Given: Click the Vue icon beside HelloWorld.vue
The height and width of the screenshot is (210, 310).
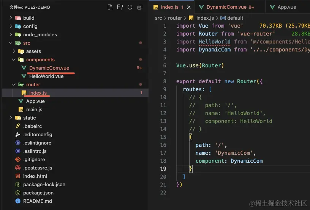Looking at the screenshot, I should click(24, 76).
